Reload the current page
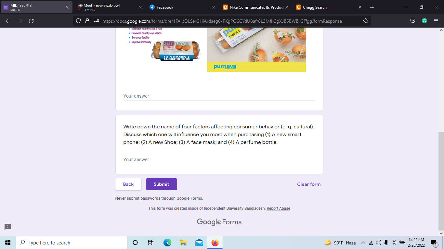 click(31, 21)
